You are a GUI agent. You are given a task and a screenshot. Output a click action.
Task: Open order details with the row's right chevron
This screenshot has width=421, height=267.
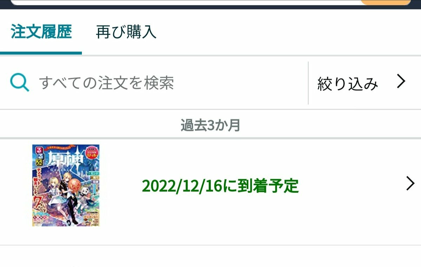pos(410,183)
